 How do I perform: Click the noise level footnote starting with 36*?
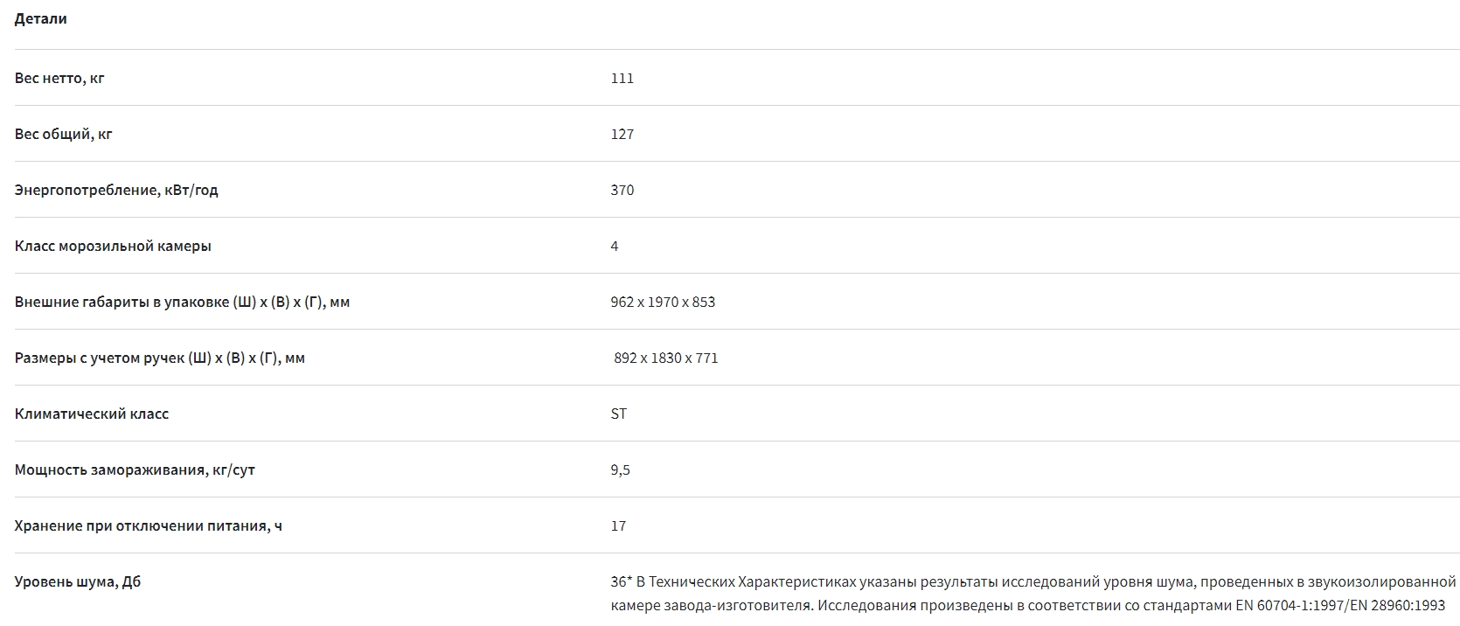(1032, 593)
